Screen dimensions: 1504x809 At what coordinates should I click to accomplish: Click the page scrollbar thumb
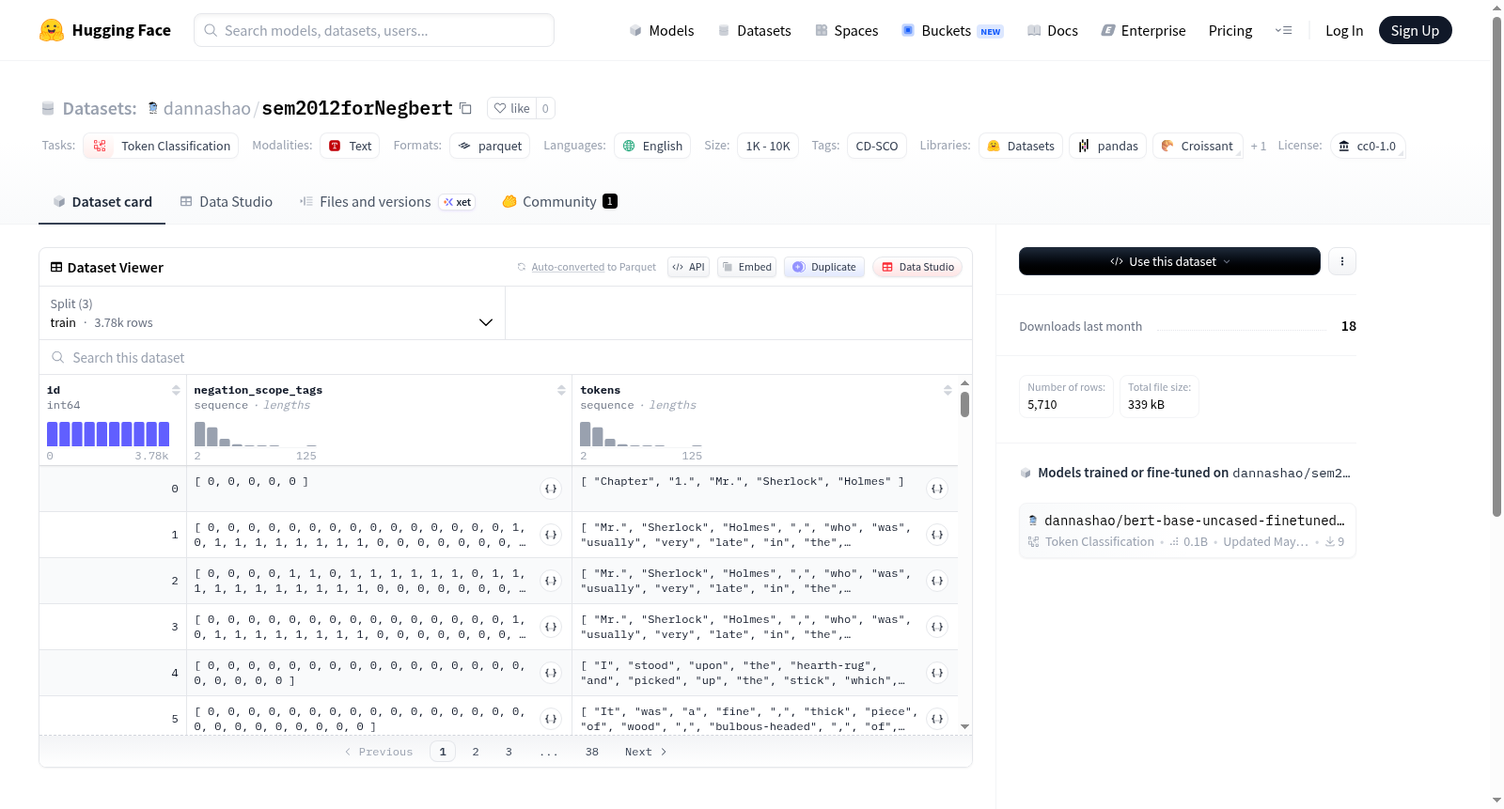[1496, 266]
